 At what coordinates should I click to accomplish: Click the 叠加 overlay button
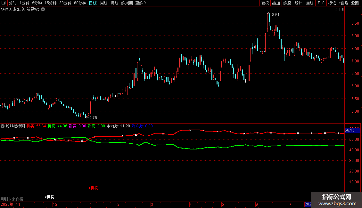(276, 3)
